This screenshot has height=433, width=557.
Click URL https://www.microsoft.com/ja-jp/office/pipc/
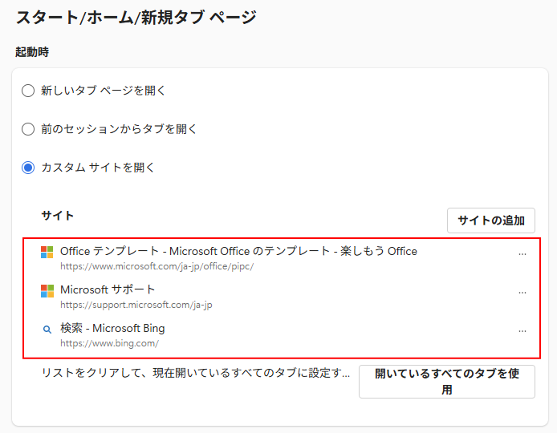click(157, 266)
